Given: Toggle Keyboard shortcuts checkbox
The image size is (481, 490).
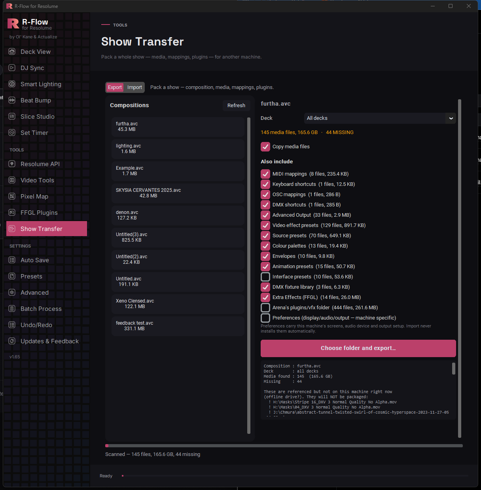Looking at the screenshot, I should coord(265,184).
